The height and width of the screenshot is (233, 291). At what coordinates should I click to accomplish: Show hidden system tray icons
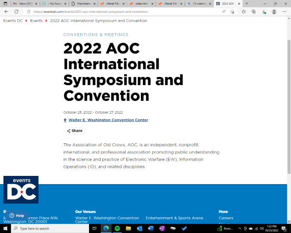[240, 228]
